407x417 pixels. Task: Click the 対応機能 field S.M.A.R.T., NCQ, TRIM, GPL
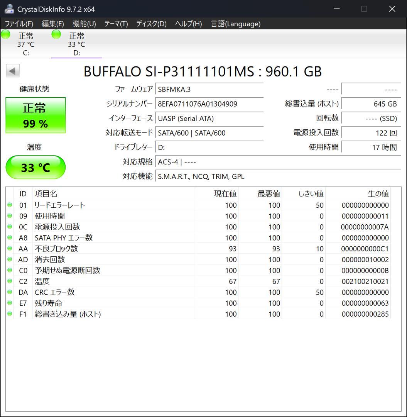click(278, 176)
